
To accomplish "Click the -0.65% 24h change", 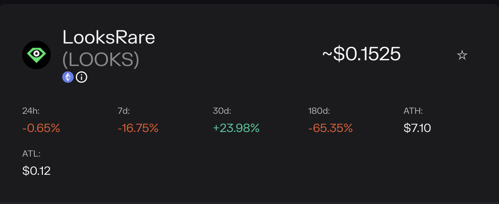I will [41, 128].
